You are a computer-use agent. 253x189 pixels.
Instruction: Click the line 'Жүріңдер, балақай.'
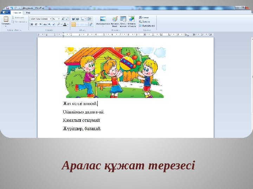pyautogui.click(x=82, y=128)
